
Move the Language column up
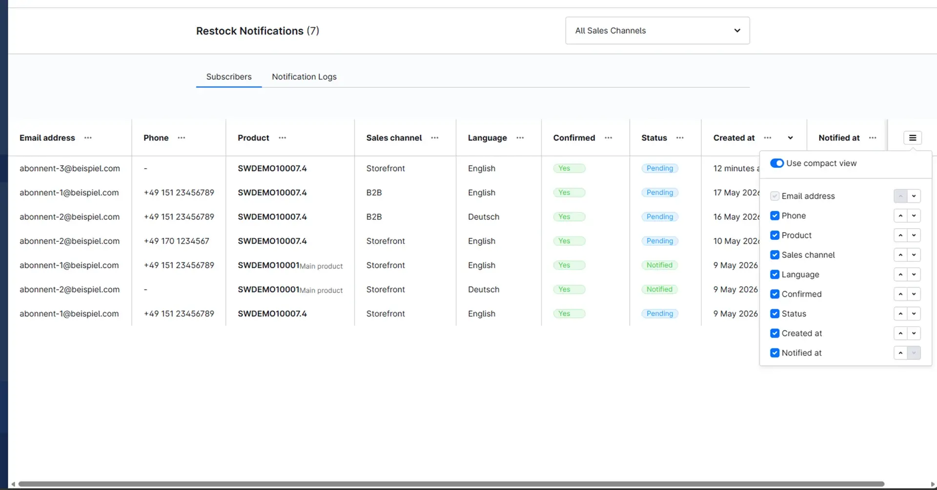(x=900, y=274)
